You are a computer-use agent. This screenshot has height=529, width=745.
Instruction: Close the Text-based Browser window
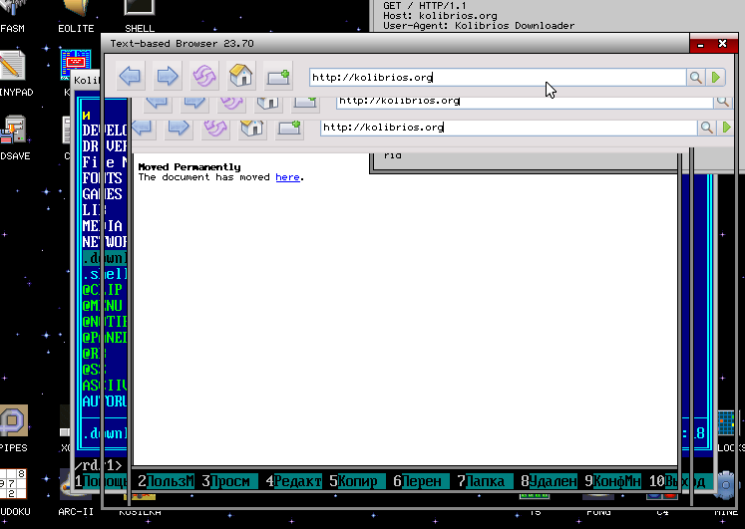tap(721, 44)
